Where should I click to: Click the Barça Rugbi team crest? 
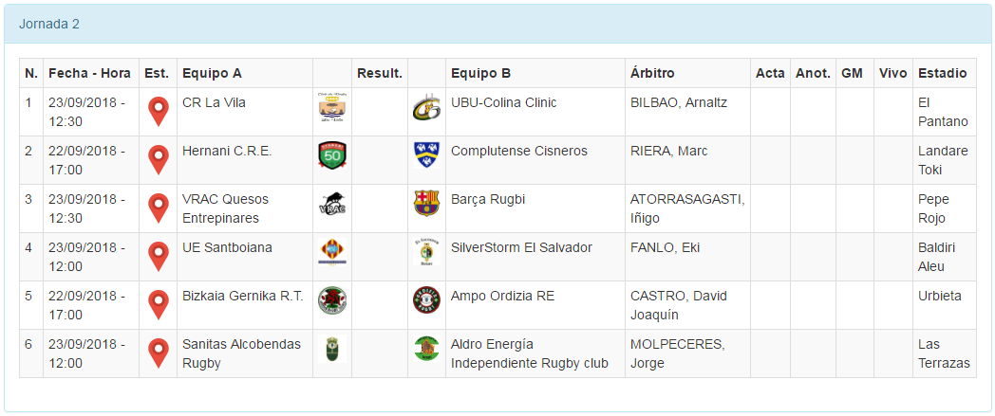point(426,204)
